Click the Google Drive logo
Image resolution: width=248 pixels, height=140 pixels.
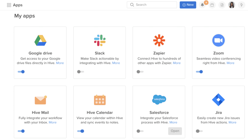coord(41,40)
